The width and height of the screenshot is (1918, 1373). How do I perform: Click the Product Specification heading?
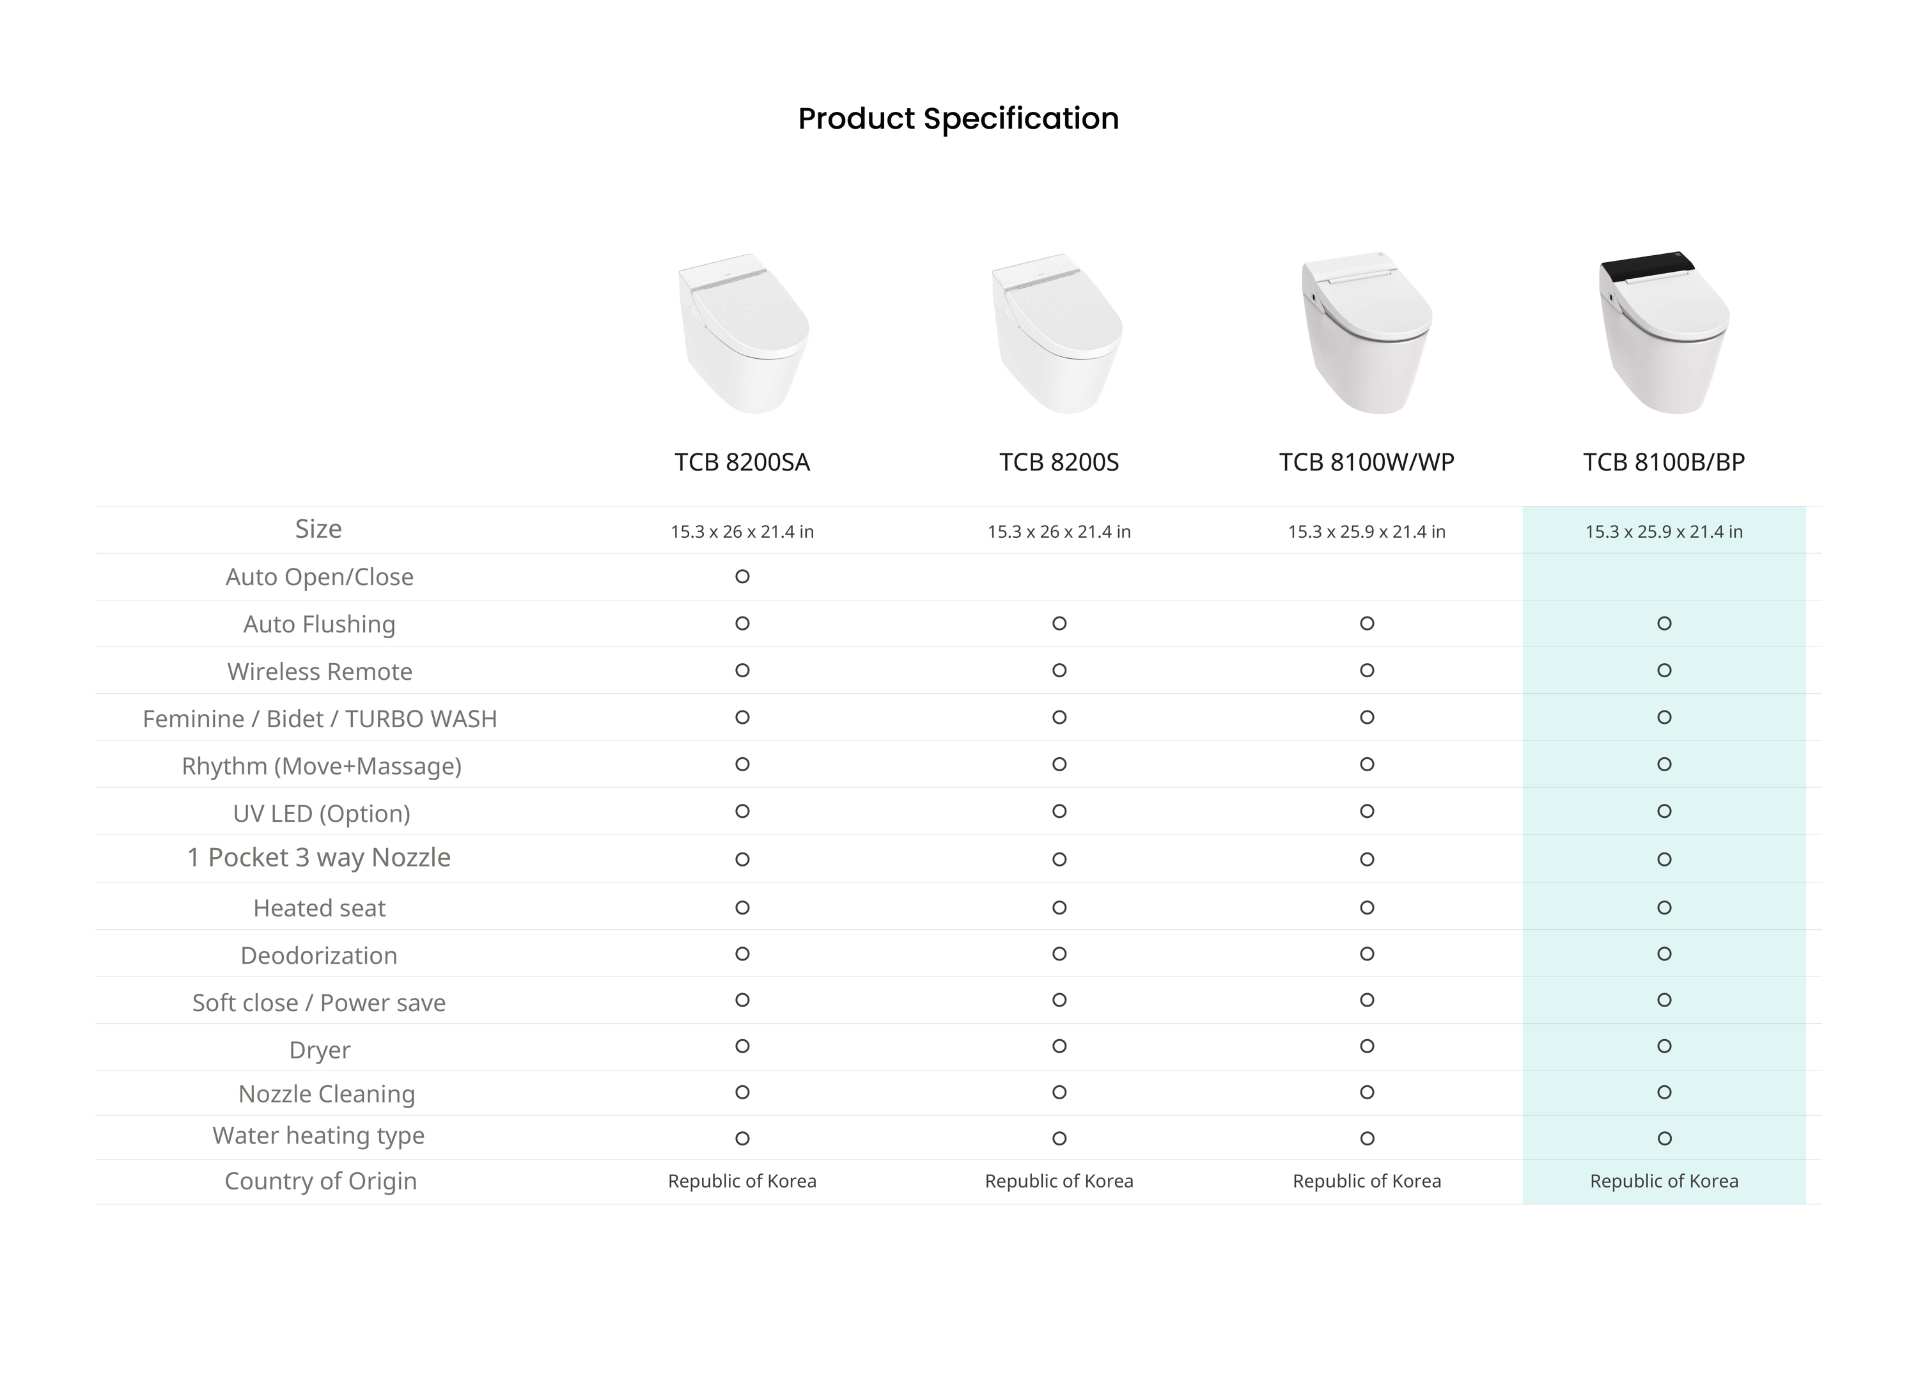[x=958, y=119]
